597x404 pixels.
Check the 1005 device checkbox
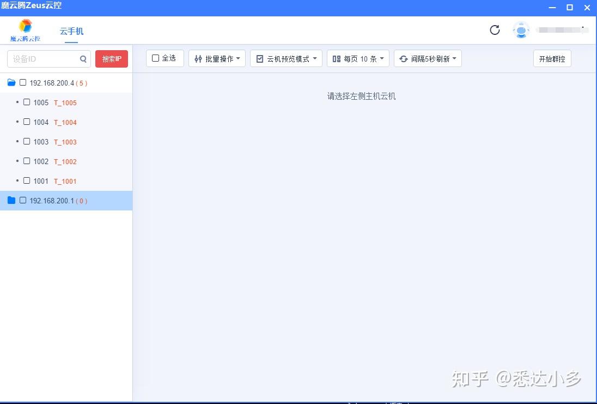[x=27, y=102]
